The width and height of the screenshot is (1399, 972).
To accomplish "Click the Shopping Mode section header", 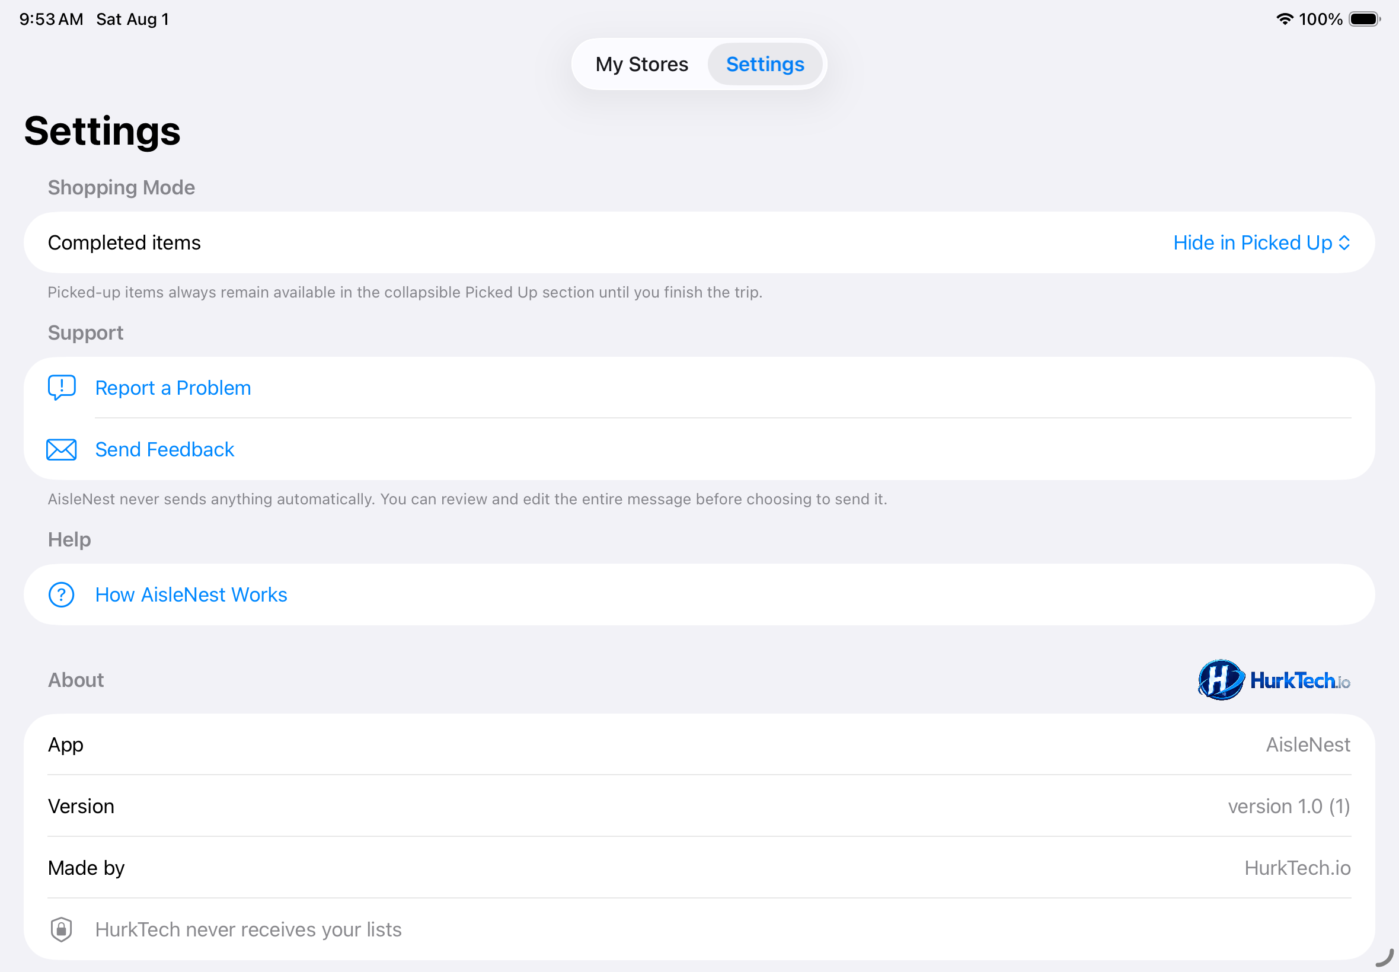I will pyautogui.click(x=121, y=187).
